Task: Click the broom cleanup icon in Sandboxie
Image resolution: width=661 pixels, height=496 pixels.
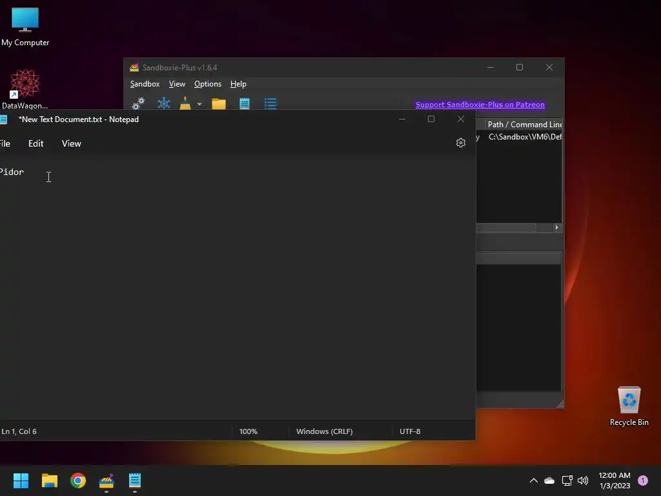Action: [x=185, y=103]
